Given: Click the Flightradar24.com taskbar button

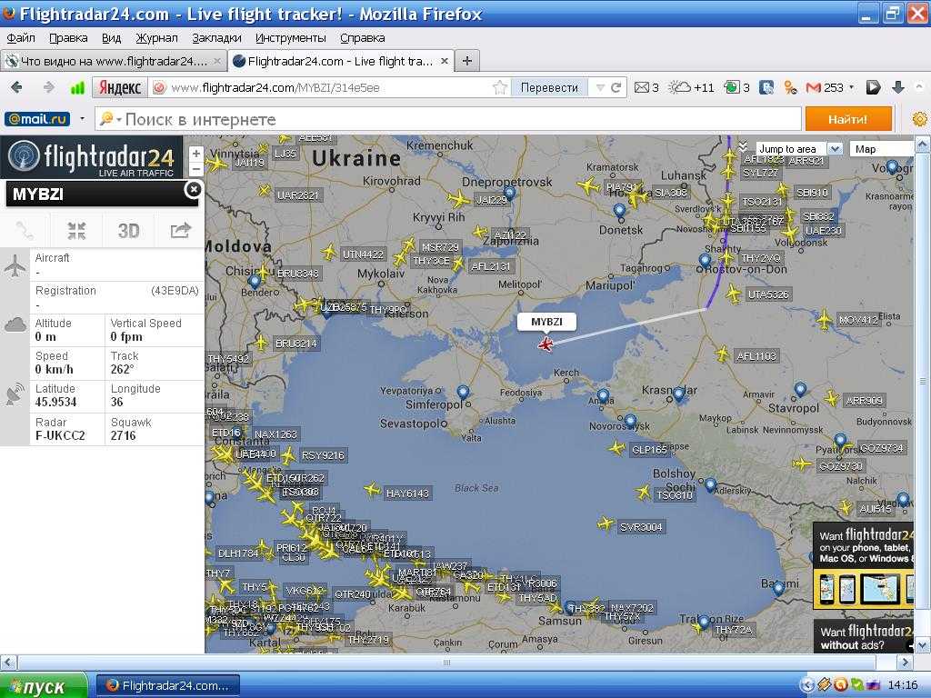Looking at the screenshot, I should coord(168,686).
